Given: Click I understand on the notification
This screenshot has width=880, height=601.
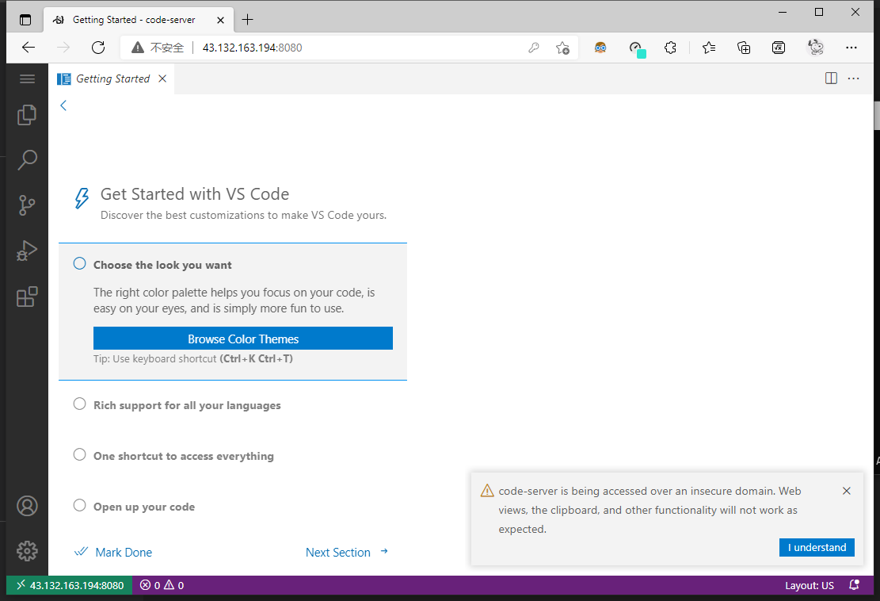Looking at the screenshot, I should point(816,547).
